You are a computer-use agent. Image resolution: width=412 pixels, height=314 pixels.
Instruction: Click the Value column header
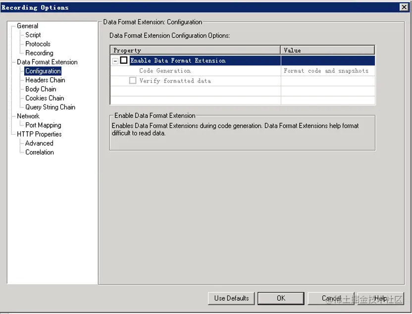click(x=328, y=50)
